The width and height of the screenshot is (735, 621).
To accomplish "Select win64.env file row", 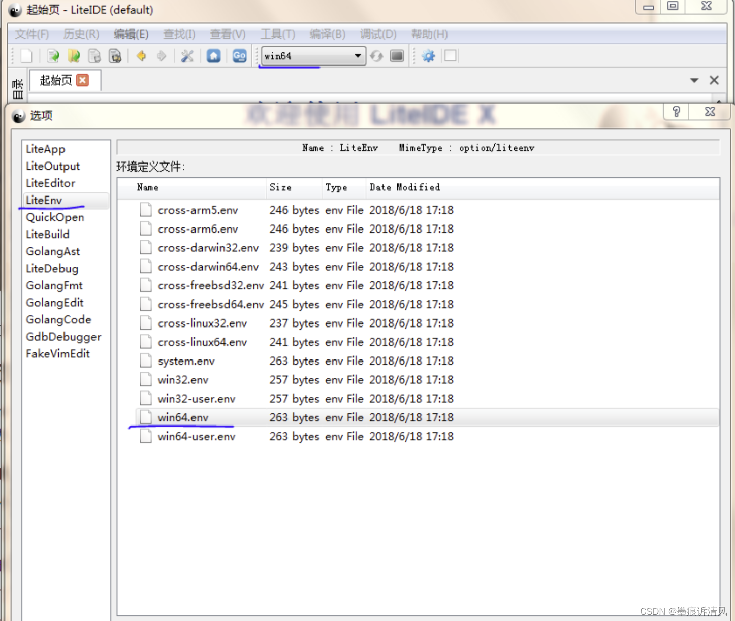I will click(428, 417).
